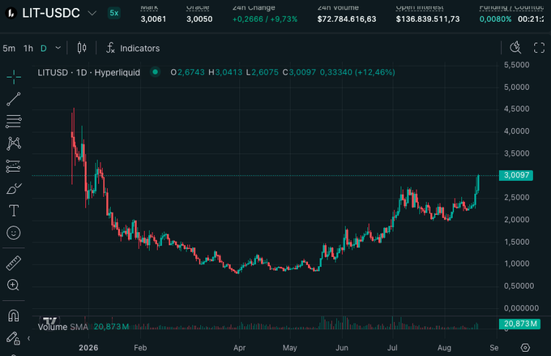Enter fullscreen chart mode
This screenshot has height=356, width=551.
point(539,48)
